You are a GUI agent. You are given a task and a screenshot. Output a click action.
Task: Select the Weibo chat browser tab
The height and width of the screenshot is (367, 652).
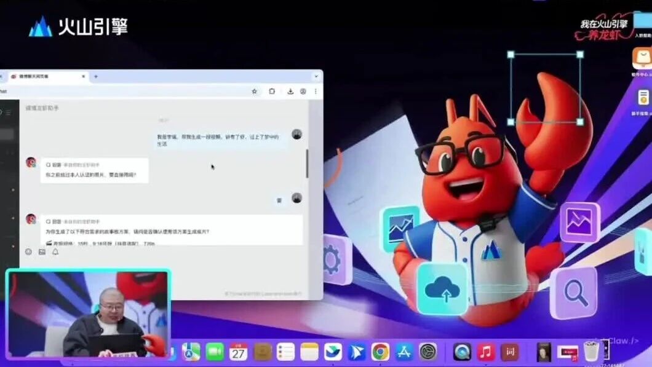pyautogui.click(x=47, y=76)
